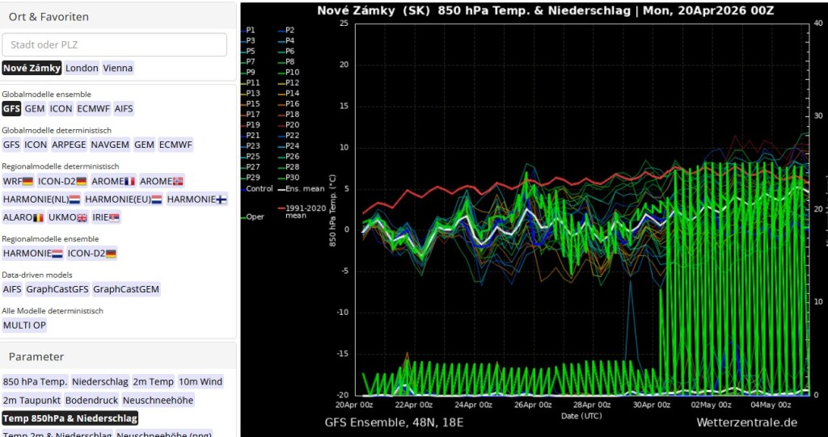Open London from favorite locations
Viewport: 828px width, 437px height.
pyautogui.click(x=82, y=68)
